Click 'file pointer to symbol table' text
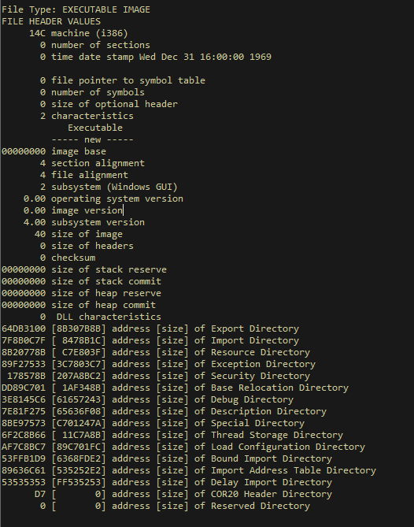Image resolution: width=414 pixels, height=527 pixels. tap(128, 80)
